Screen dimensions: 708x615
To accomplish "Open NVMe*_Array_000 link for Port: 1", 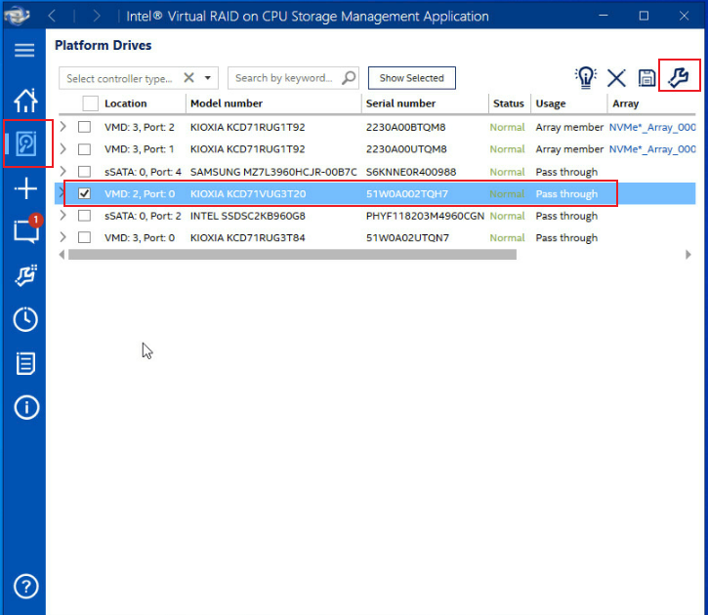I will (652, 149).
